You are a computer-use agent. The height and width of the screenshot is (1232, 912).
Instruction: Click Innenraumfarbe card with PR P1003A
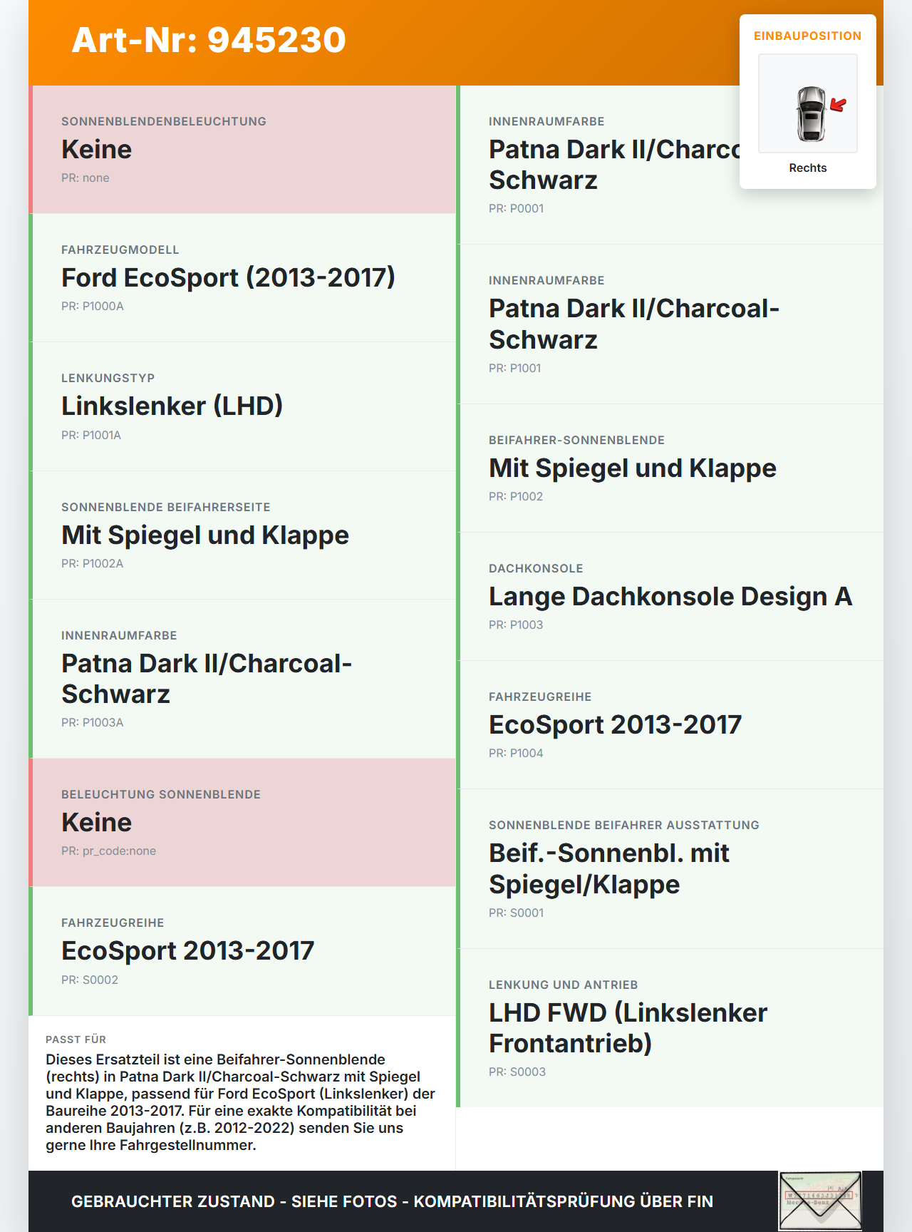(242, 679)
